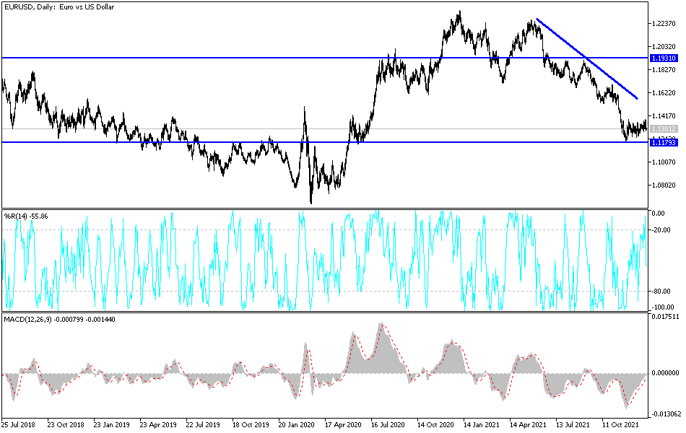Click the -80.00 level on %R scale
Viewport: 686px width, 433px height.
661,292
